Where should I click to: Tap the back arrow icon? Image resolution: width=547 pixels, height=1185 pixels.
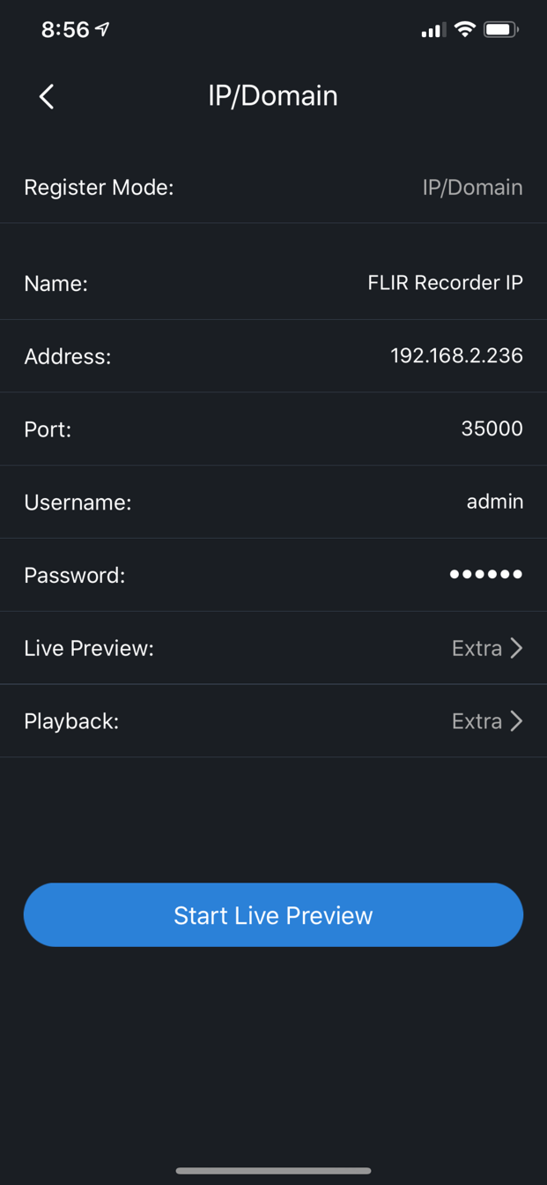point(48,96)
